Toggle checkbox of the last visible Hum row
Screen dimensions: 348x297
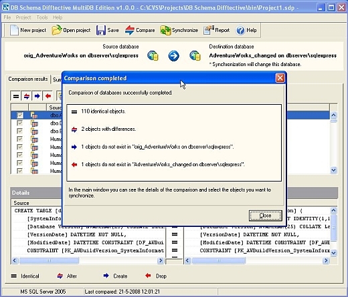point(20,171)
